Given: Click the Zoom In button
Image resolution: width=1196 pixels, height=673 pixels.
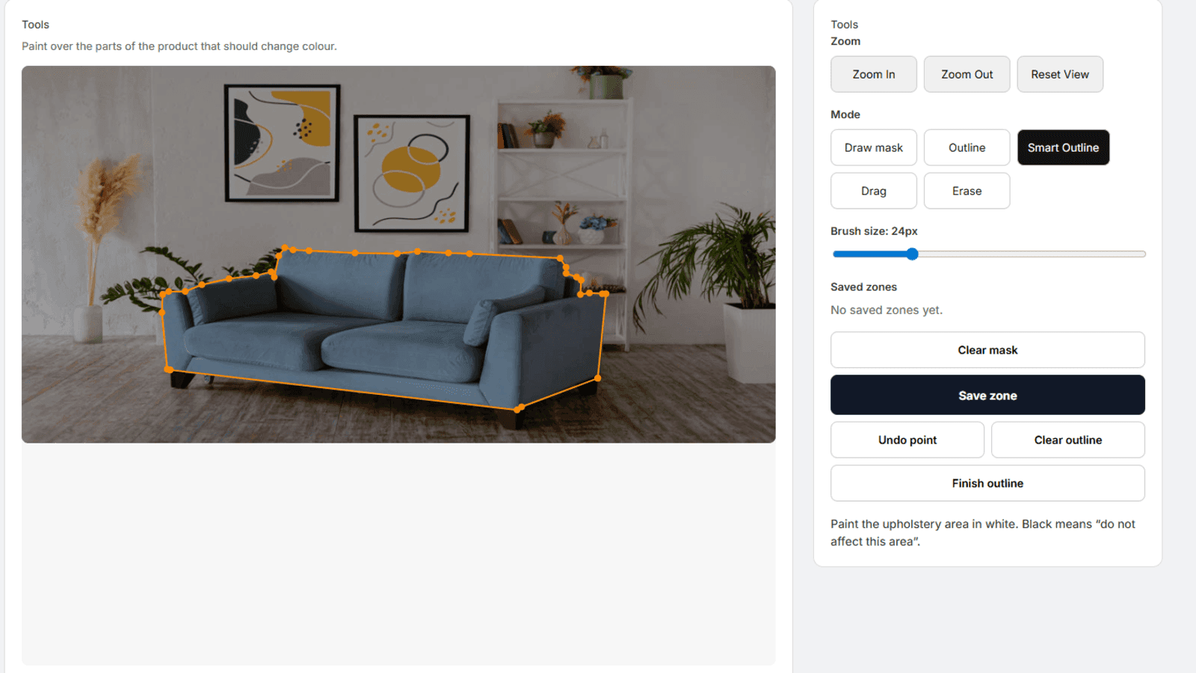Looking at the screenshot, I should point(873,74).
